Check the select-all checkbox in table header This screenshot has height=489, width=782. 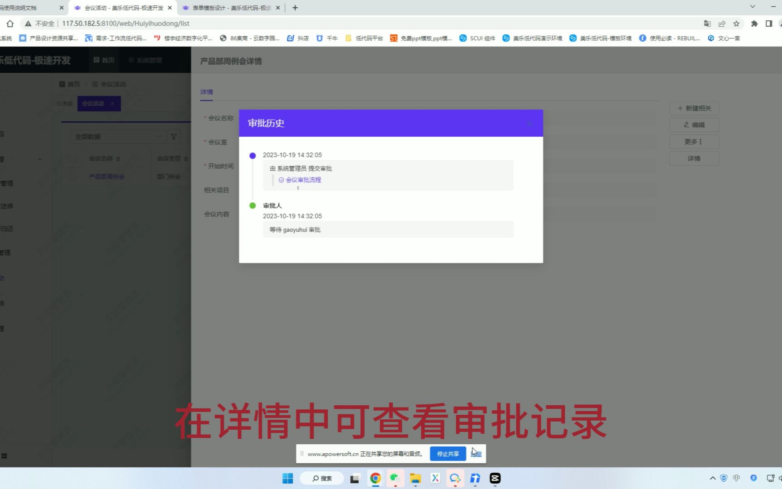point(72,158)
